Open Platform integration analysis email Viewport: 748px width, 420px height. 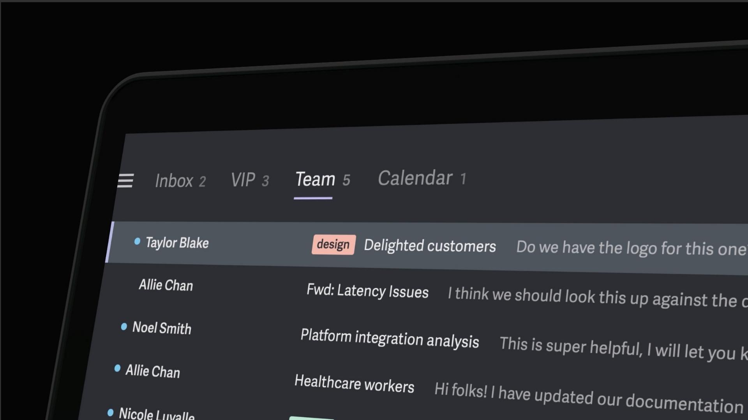click(389, 338)
